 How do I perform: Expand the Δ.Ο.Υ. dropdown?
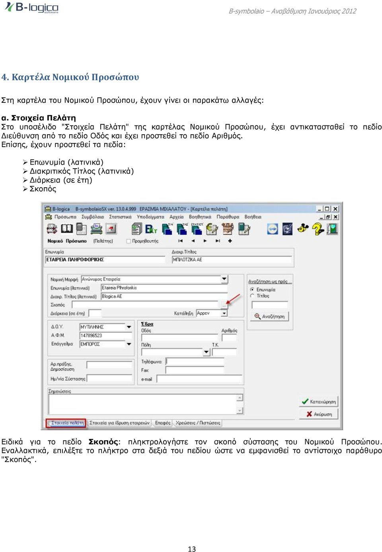[x=129, y=327]
